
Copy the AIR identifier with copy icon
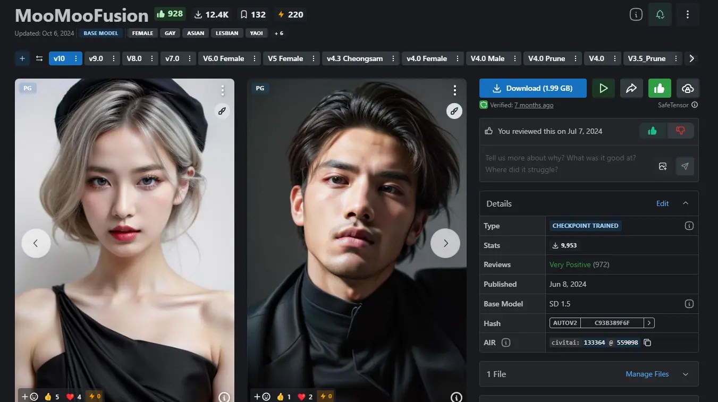coord(647,343)
